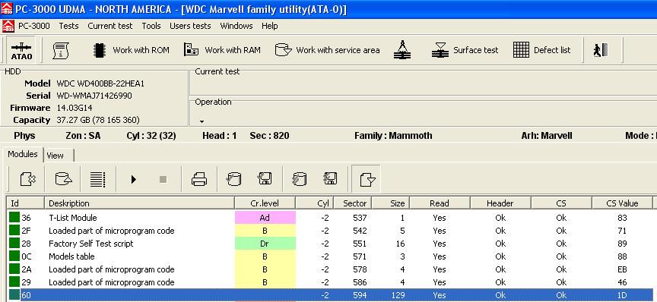Open the Users tests menu
The image size is (657, 302).
tap(190, 26)
